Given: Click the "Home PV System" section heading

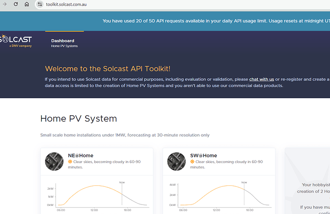Looking at the screenshot, I should [78, 119].
